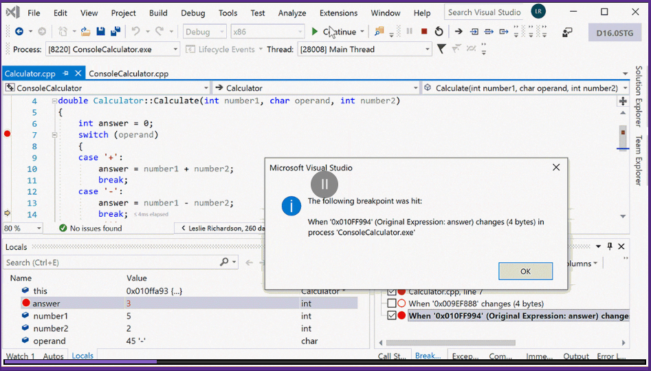The height and width of the screenshot is (371, 651).
Task: Click the Visual Studio logo icon
Action: click(x=12, y=13)
